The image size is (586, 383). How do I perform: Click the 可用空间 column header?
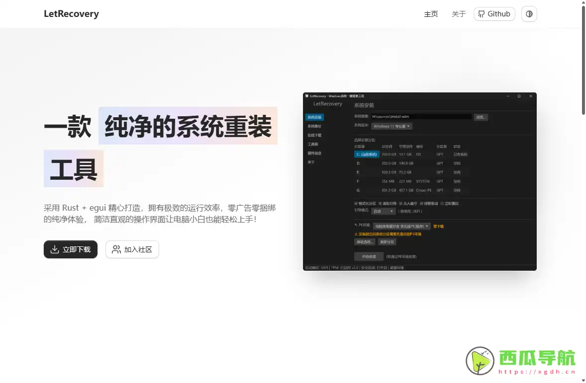(x=405, y=147)
